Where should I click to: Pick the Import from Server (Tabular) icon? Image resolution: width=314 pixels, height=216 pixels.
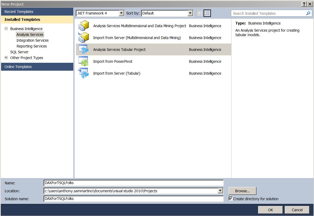84,73
